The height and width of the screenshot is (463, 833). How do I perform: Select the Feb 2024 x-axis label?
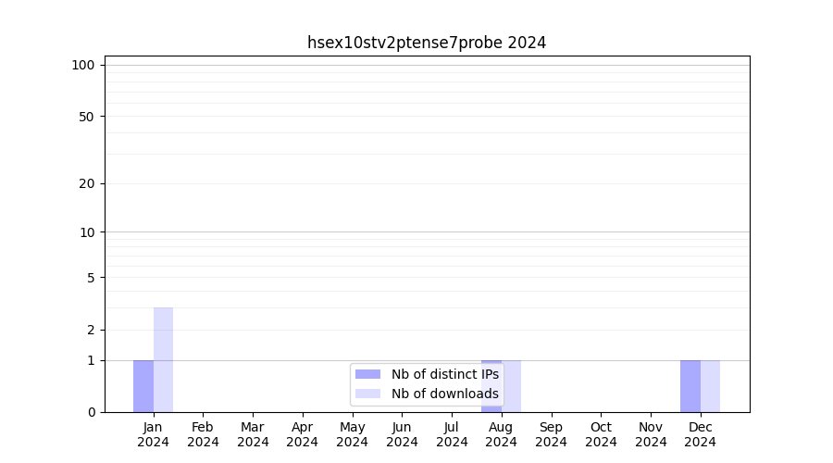point(203,434)
